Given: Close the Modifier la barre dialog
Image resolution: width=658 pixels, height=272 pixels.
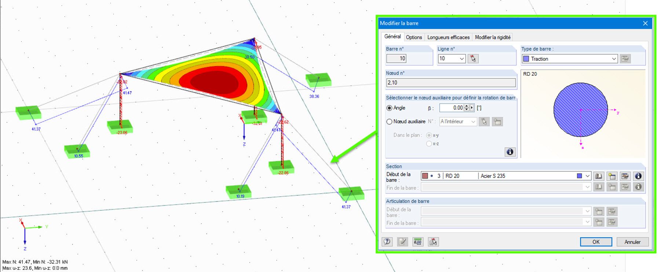Looking at the screenshot, I should pos(645,23).
